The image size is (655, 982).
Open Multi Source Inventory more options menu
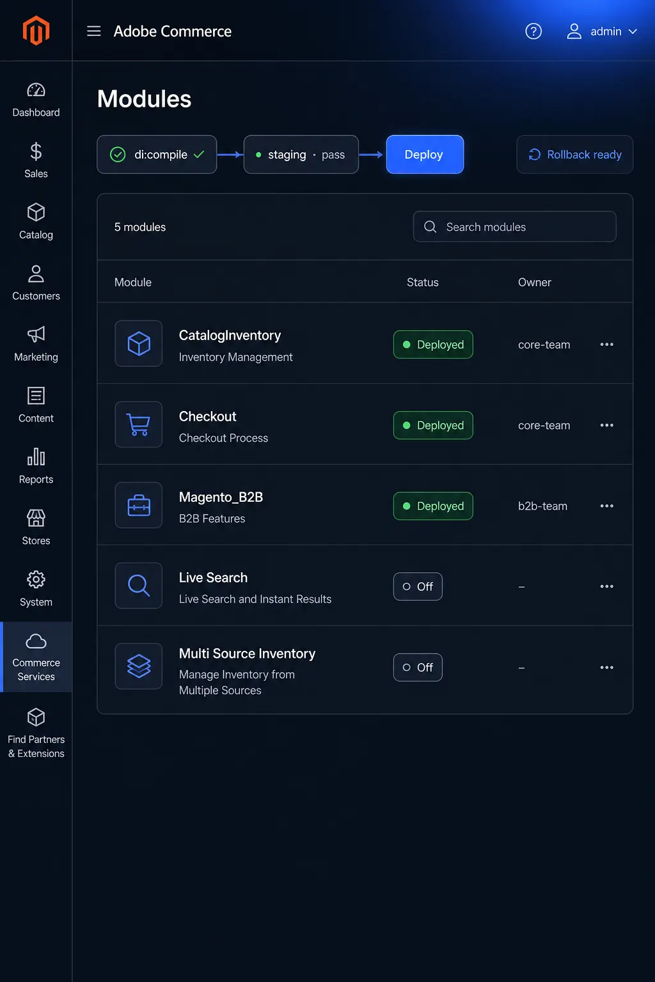pyautogui.click(x=607, y=667)
